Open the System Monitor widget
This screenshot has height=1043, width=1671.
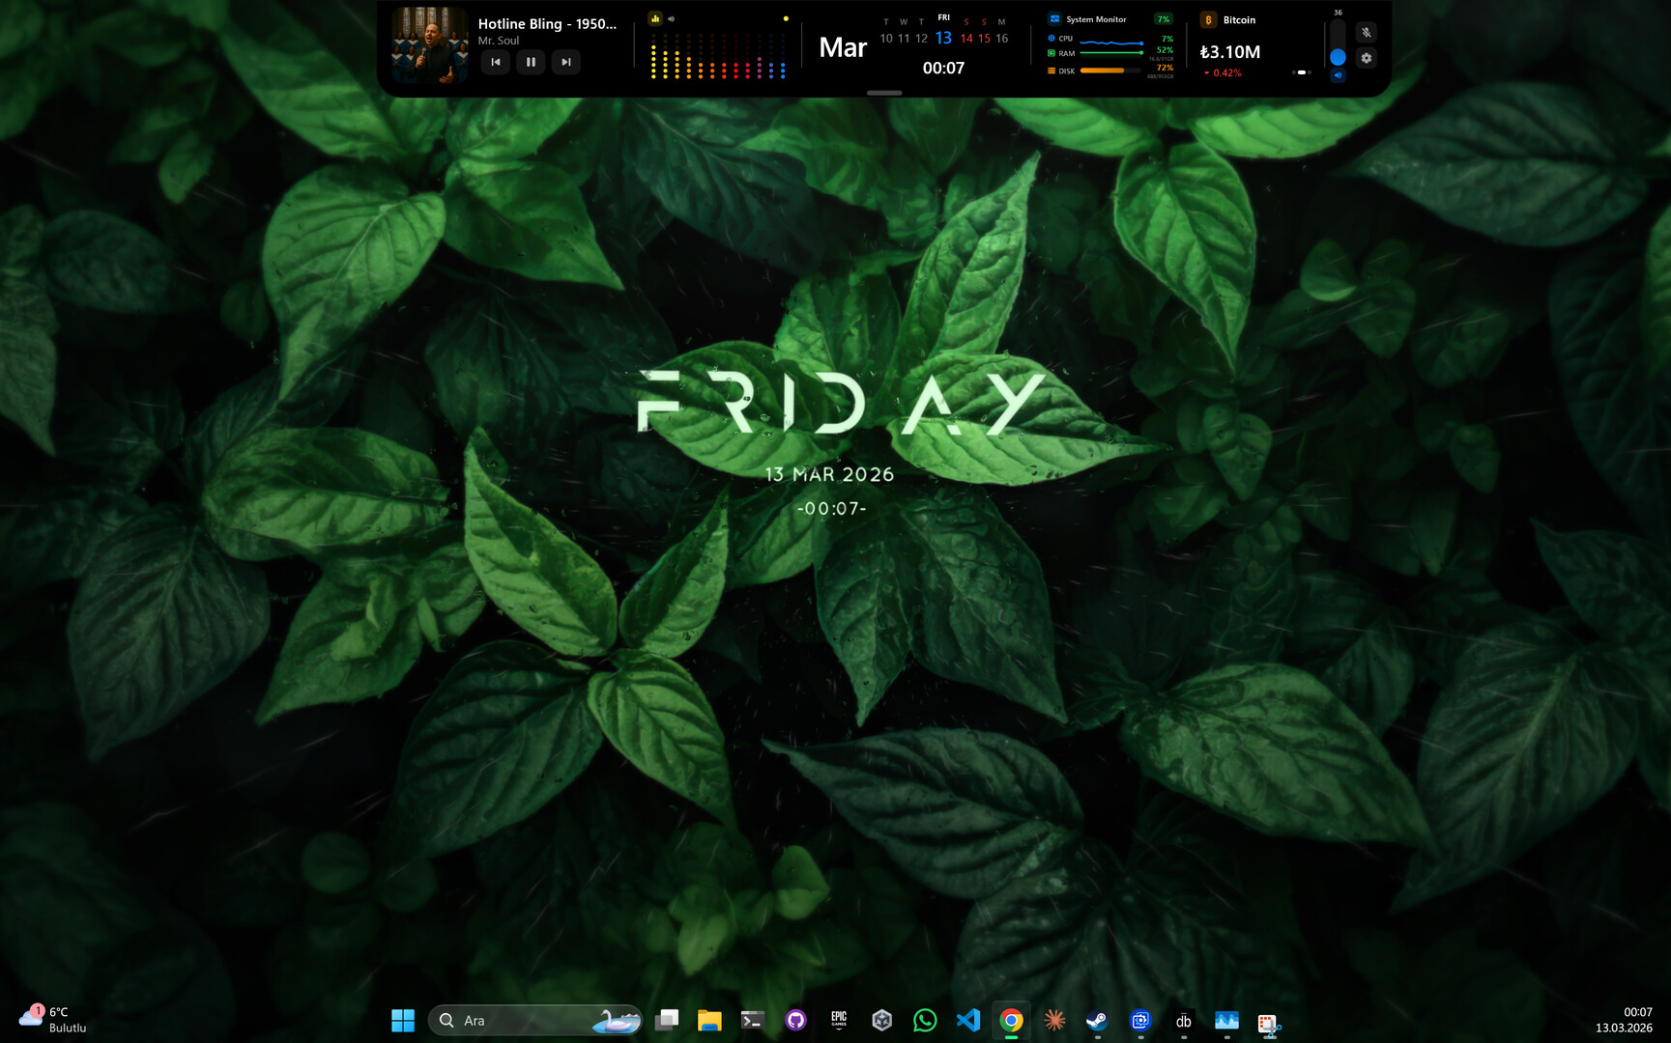1096,19
